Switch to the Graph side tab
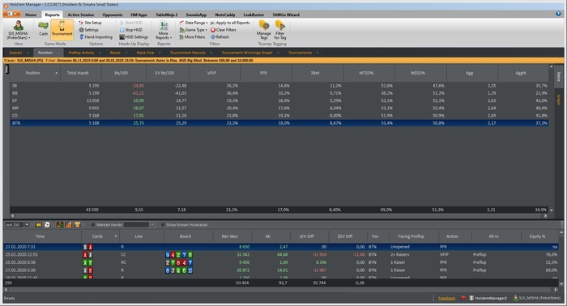 [558, 100]
